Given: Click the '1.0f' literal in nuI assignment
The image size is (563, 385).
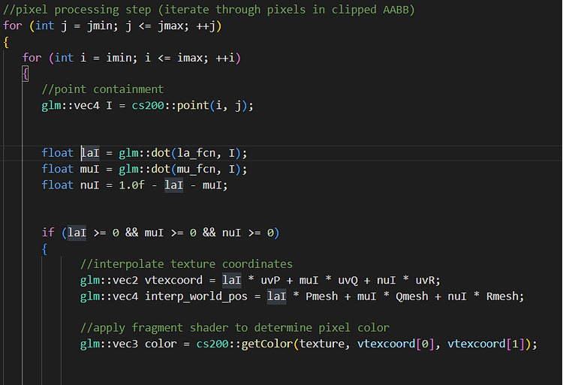Looking at the screenshot, I should coord(128,185).
